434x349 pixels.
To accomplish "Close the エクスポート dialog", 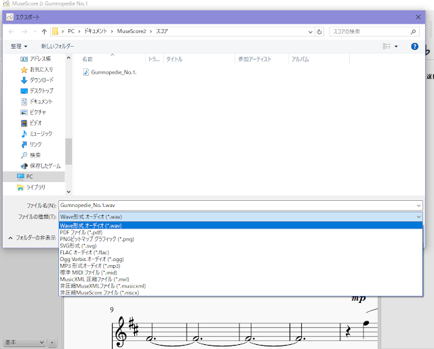I will click(418, 17).
